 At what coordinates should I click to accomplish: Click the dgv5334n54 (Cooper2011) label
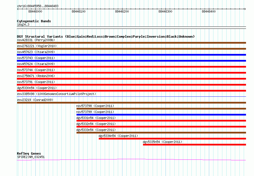pyautogui.click(x=118, y=136)
